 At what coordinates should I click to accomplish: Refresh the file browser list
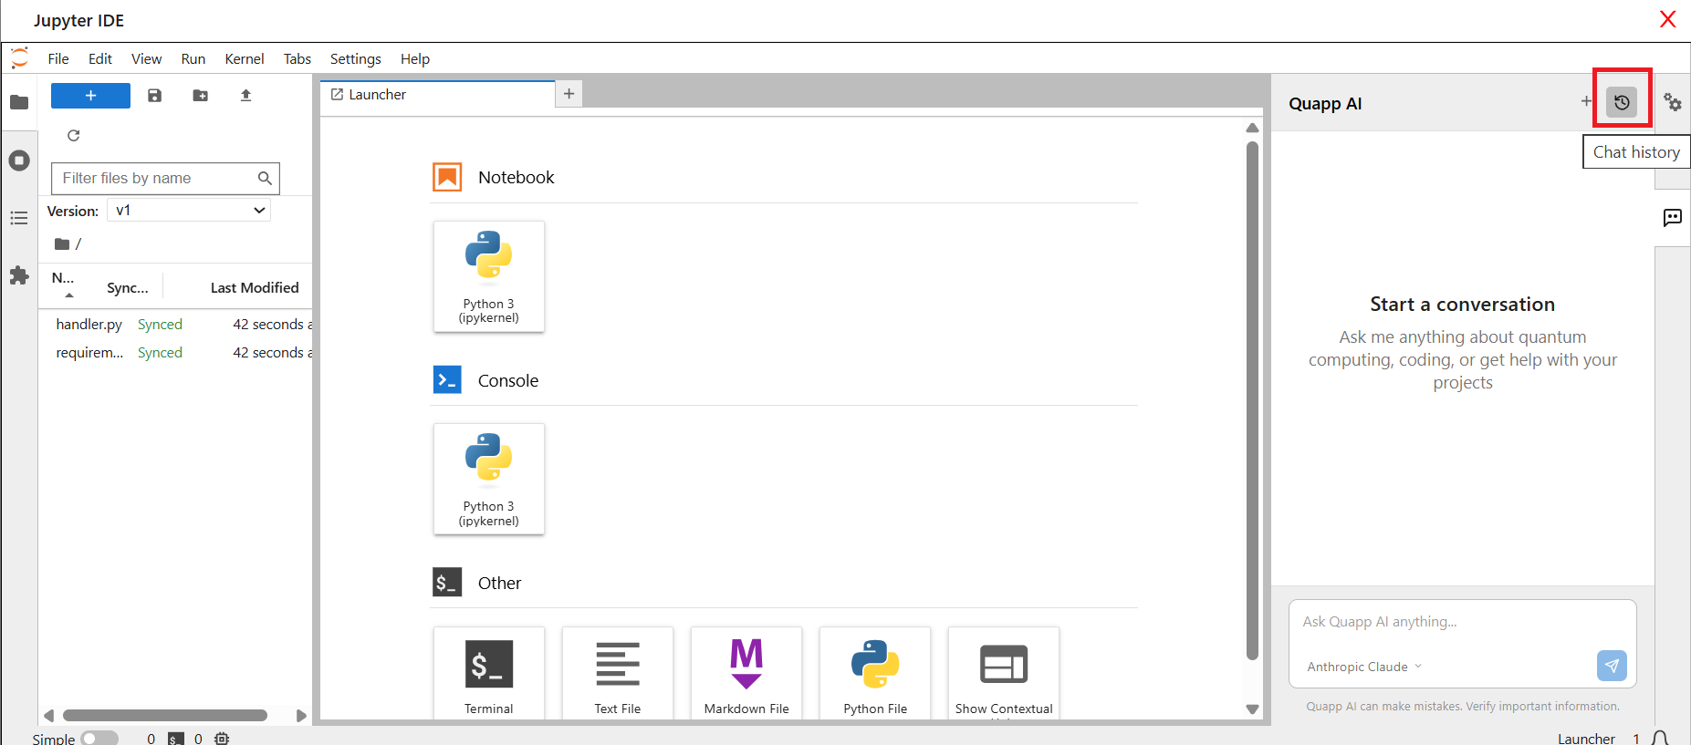(74, 136)
